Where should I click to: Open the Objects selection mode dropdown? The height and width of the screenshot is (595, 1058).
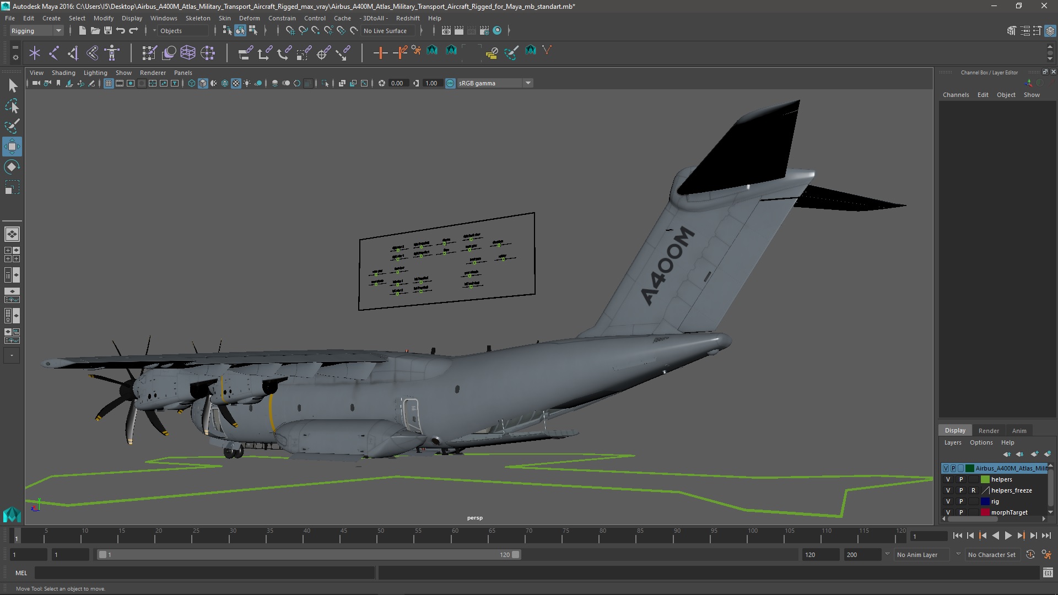(183, 31)
